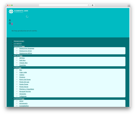
Task: Open the Gift Box submenu link
Action: 22,58
